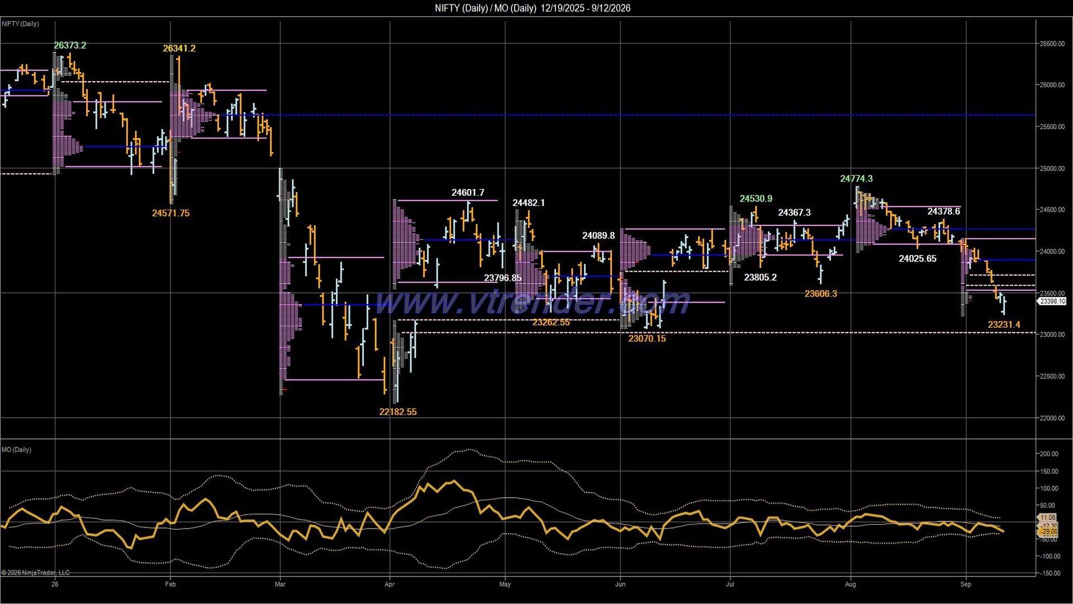Click the 24089.8 price label
Screen dimensions: 1073x604
[599, 235]
